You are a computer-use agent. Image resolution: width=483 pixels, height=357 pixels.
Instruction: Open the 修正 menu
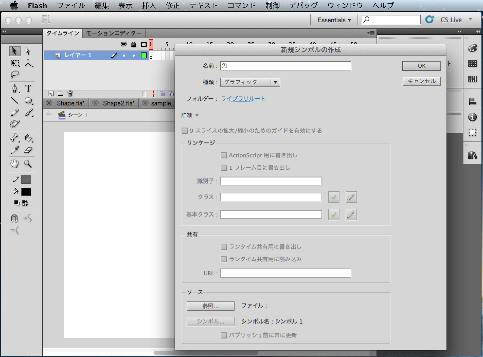tap(172, 5)
